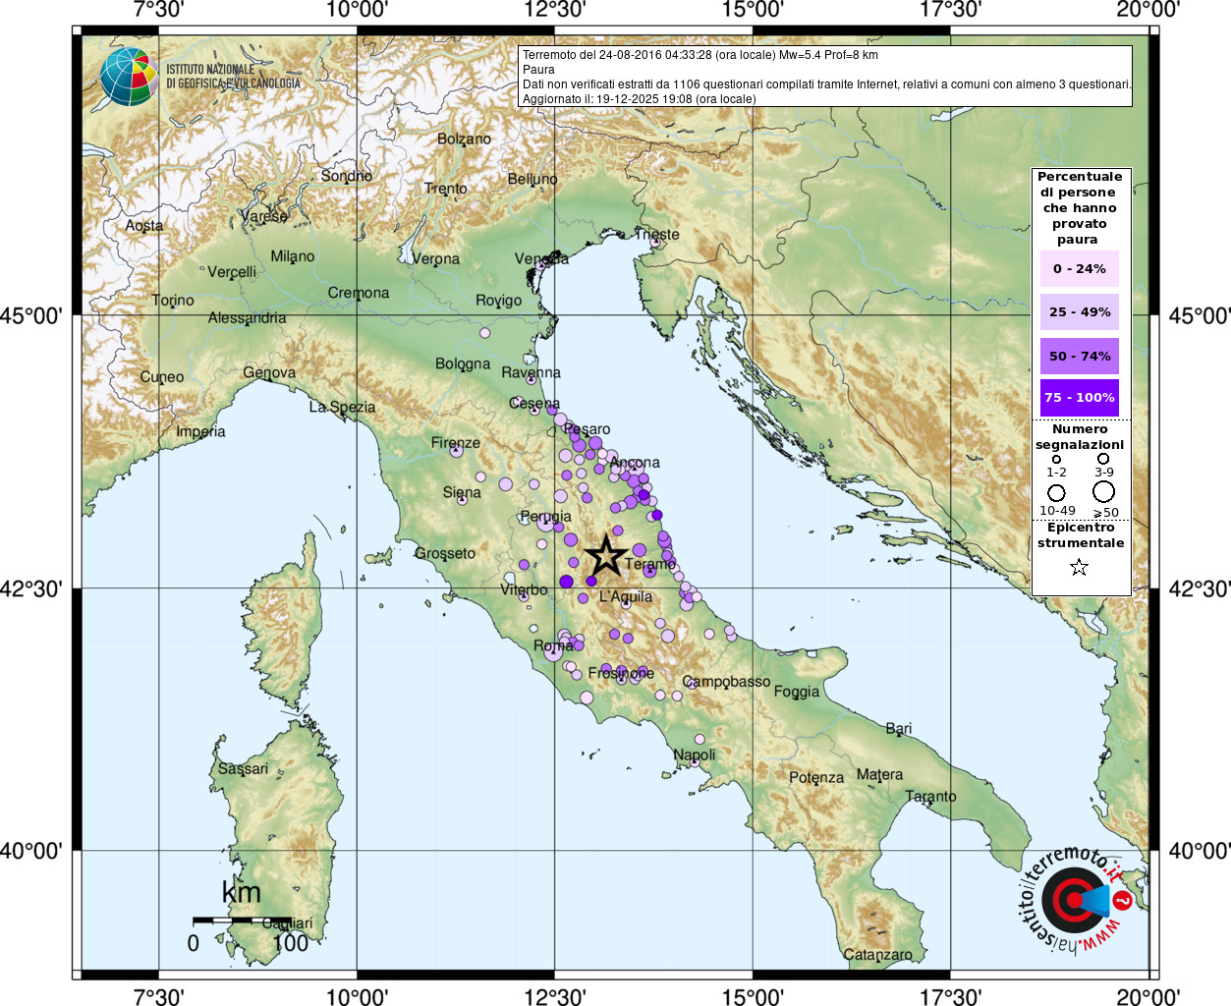Click the 10-49 reports legend circle
The image size is (1231, 1006).
tap(1056, 493)
